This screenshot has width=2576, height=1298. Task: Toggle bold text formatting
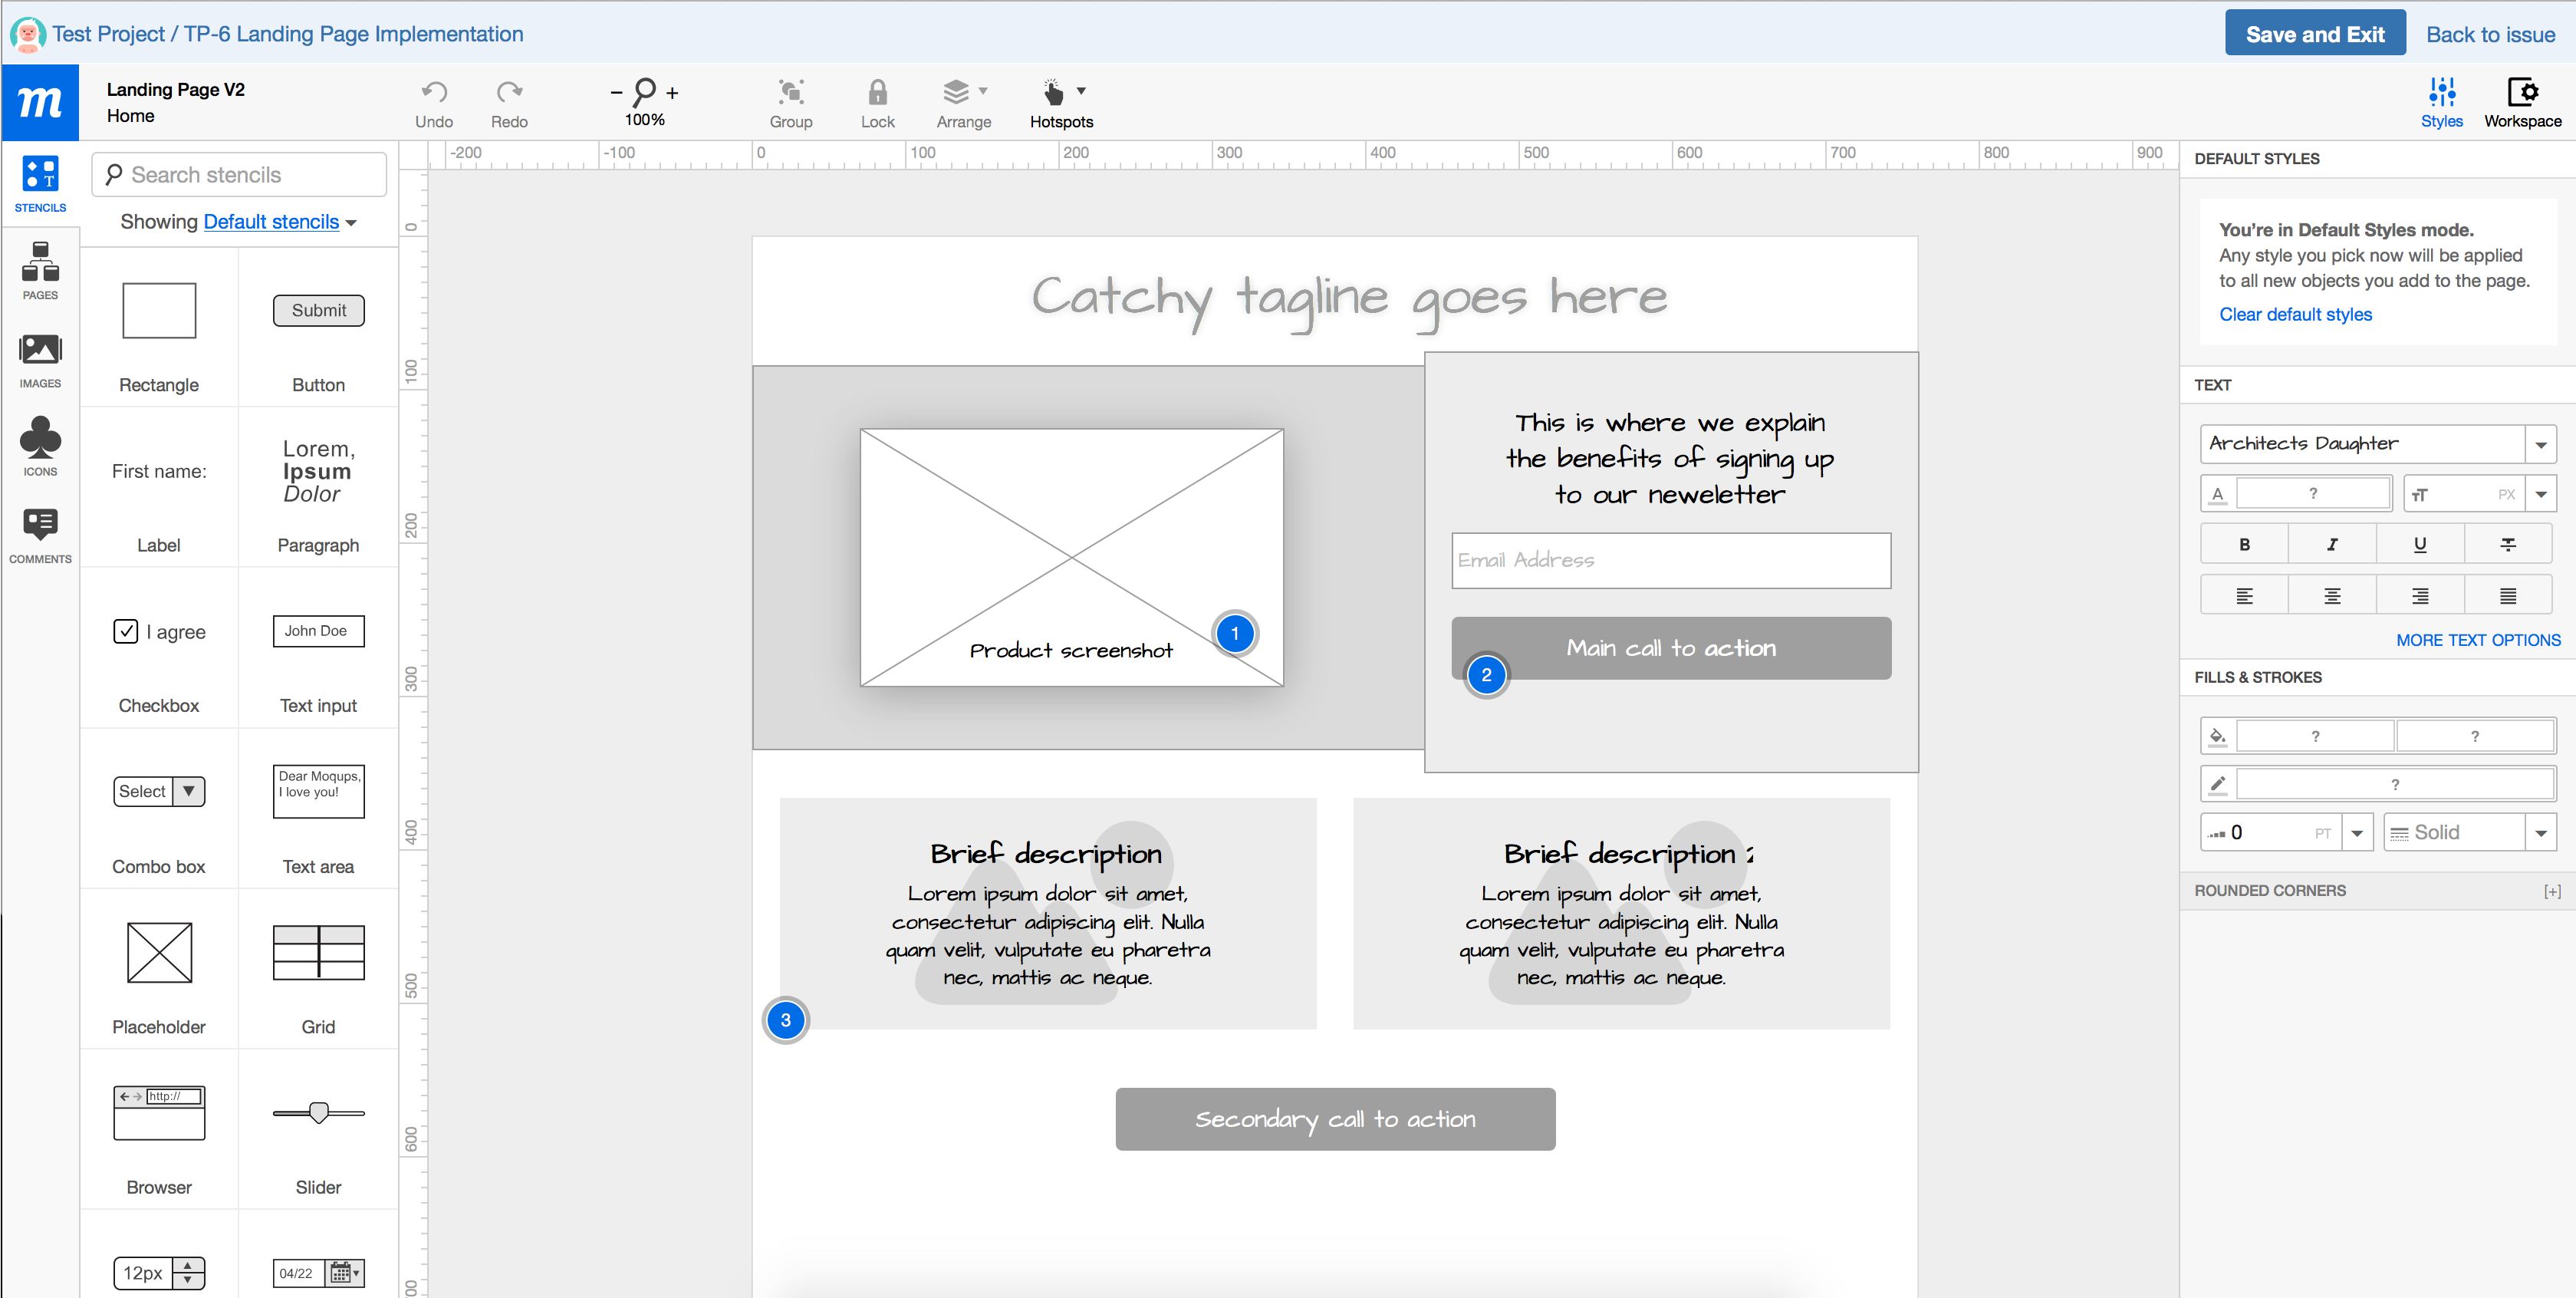pyautogui.click(x=2244, y=544)
